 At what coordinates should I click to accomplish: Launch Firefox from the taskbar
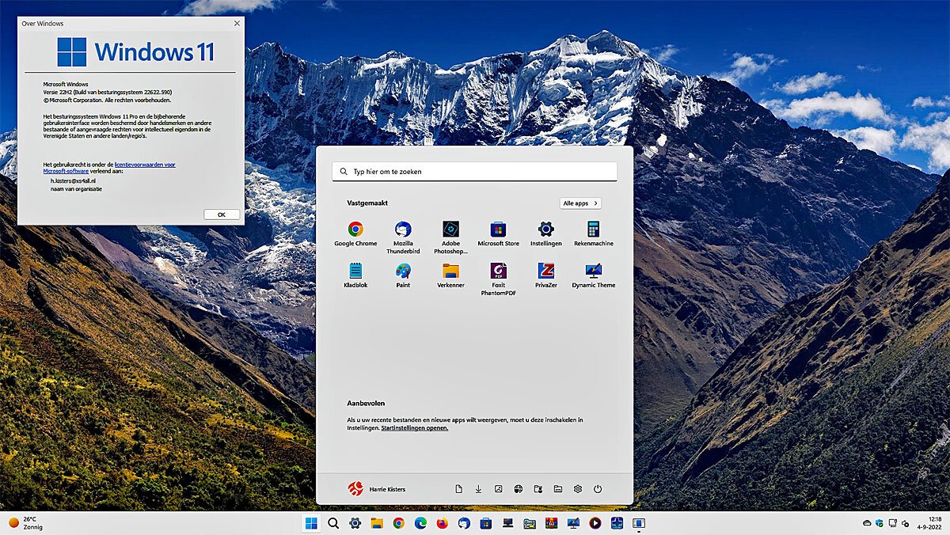(x=442, y=523)
